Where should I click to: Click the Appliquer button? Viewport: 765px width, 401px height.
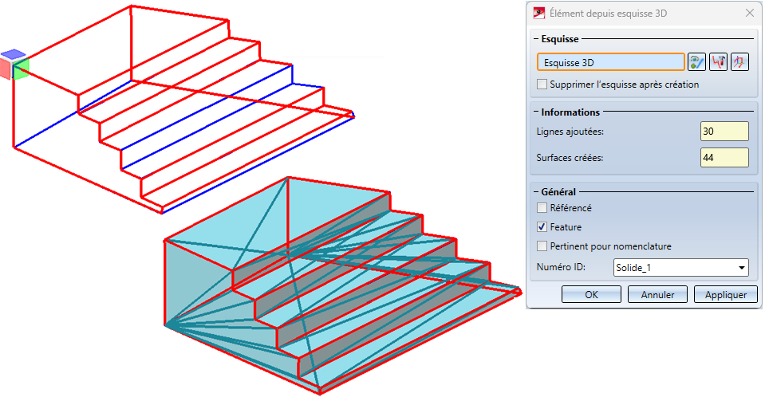726,295
